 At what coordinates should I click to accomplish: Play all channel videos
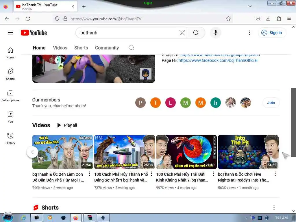67,125
